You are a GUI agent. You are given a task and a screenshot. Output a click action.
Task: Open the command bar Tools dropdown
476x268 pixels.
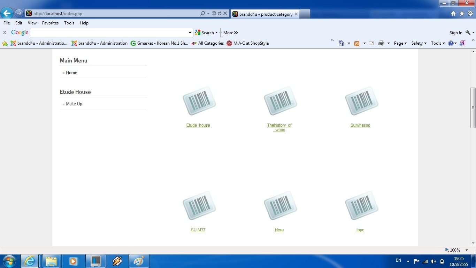pyautogui.click(x=438, y=43)
